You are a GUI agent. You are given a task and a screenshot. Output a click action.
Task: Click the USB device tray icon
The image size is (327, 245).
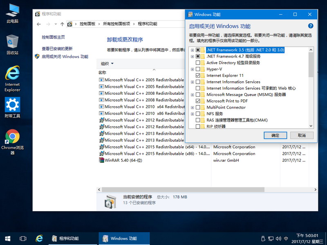[x=263, y=238]
